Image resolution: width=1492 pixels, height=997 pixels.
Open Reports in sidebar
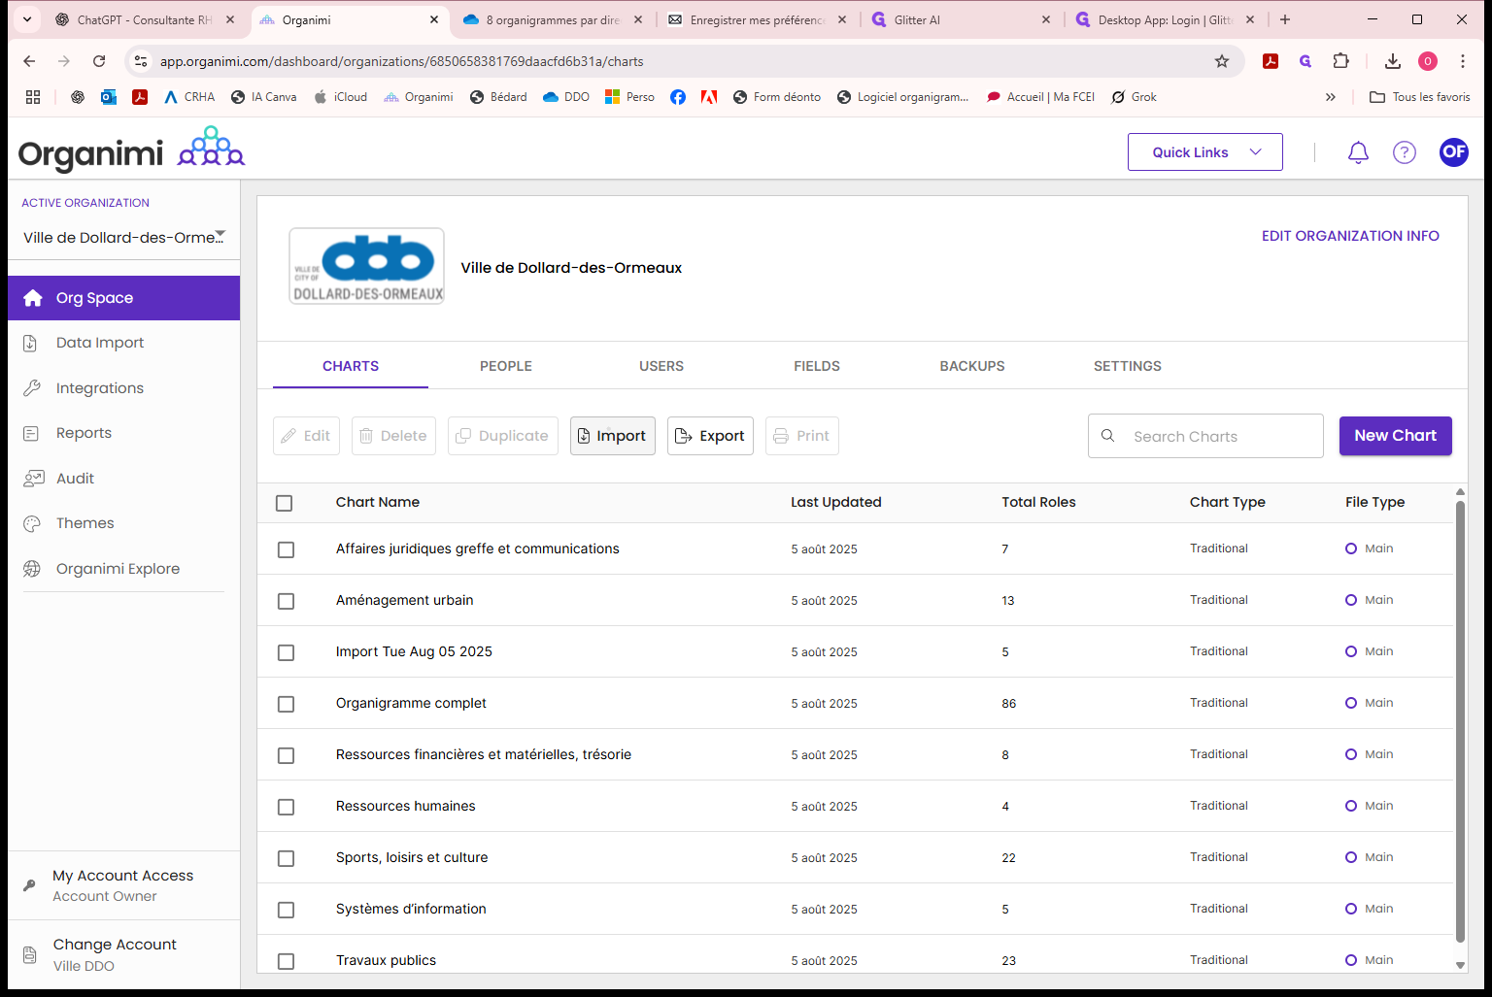(x=123, y=433)
